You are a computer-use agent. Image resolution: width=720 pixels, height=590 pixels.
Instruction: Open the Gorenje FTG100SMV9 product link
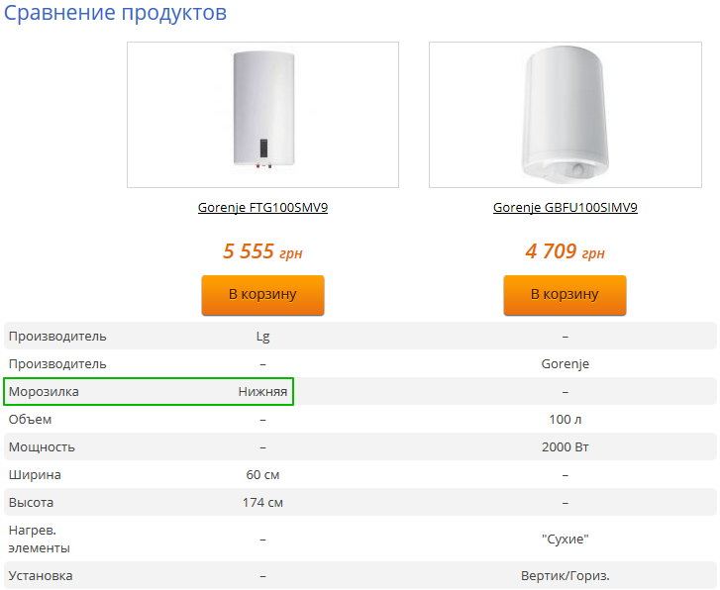click(262, 208)
